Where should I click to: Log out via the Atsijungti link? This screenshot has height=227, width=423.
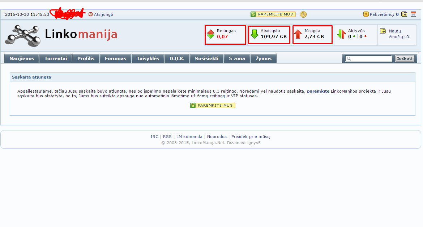coord(103,14)
